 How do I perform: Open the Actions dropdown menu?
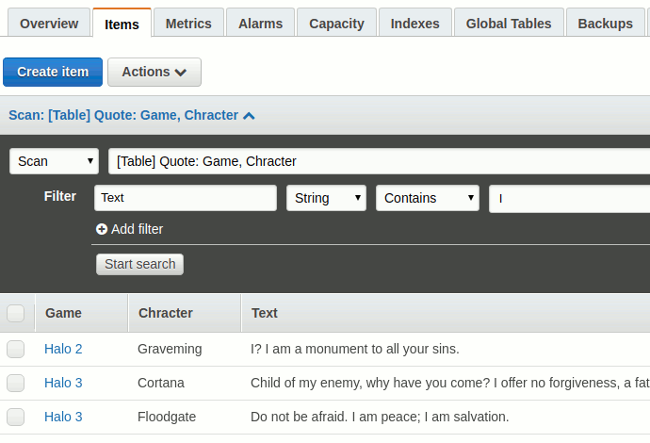[x=154, y=72]
